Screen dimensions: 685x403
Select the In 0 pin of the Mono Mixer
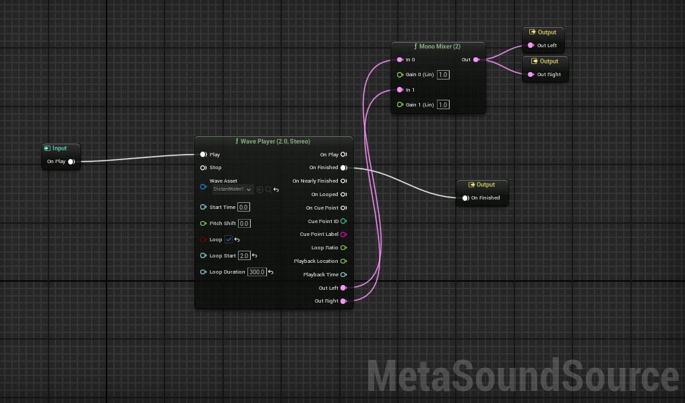pyautogui.click(x=400, y=59)
